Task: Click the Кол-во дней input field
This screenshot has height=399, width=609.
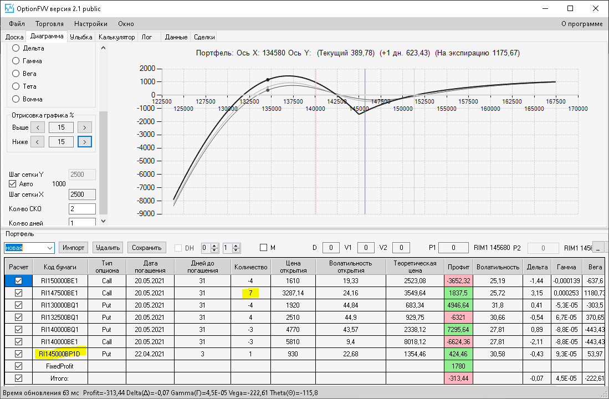Action: 82,222
